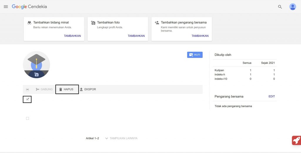The height and width of the screenshot is (153, 301).
Task: Click TAMBAHKAN under Tambahkan foto
Action: point(136,36)
